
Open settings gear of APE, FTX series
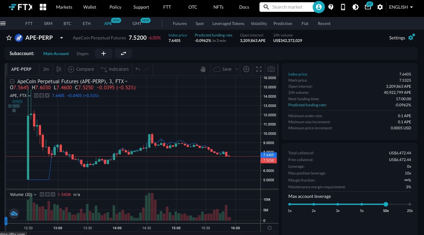tap(42, 95)
